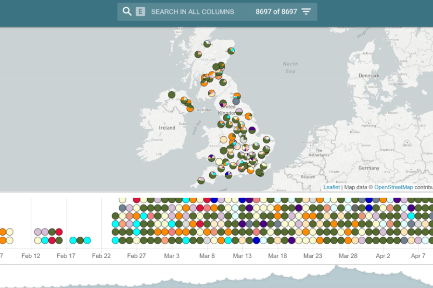Open the Leaflet attribution link

331,187
